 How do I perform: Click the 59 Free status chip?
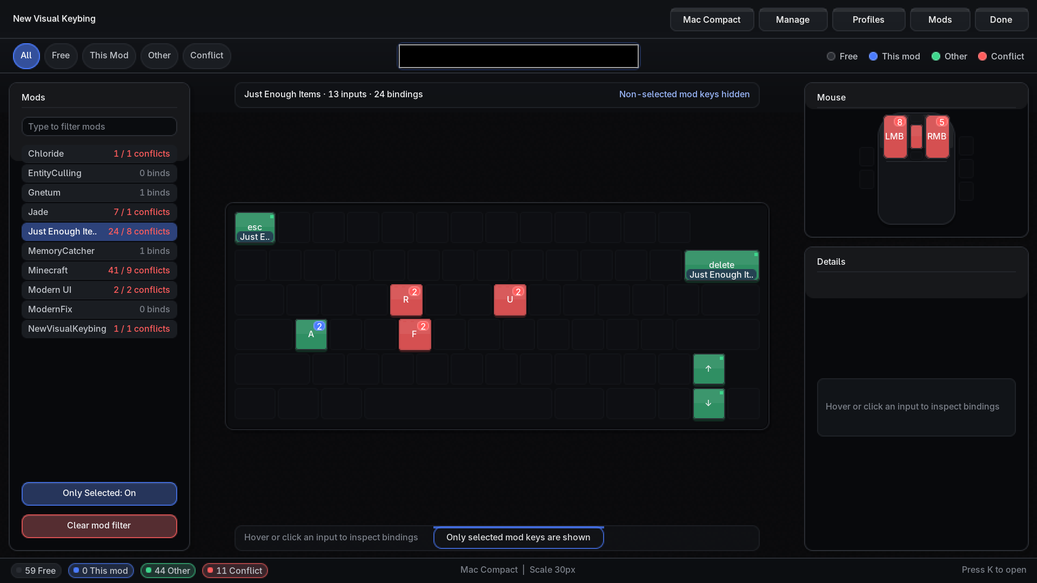coord(36,571)
